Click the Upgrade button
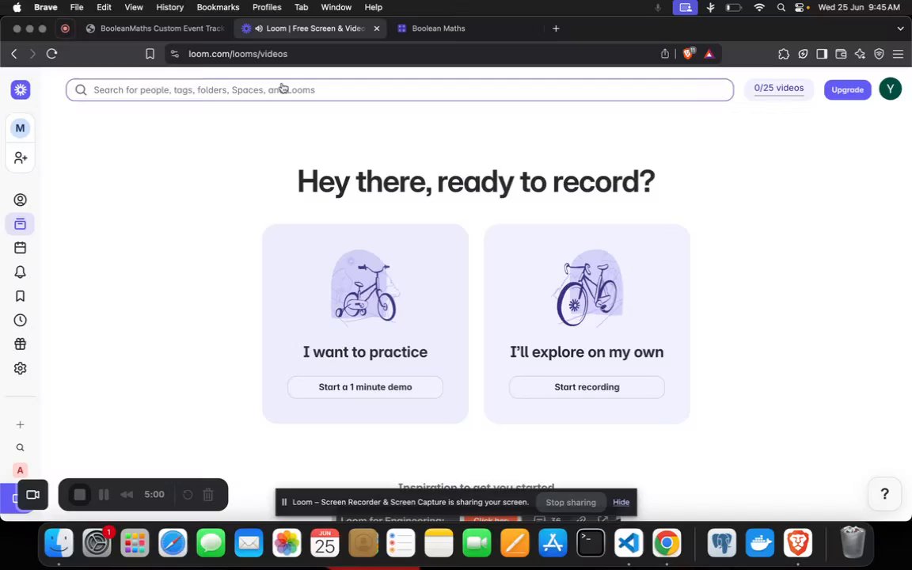This screenshot has height=570, width=912. [x=847, y=89]
